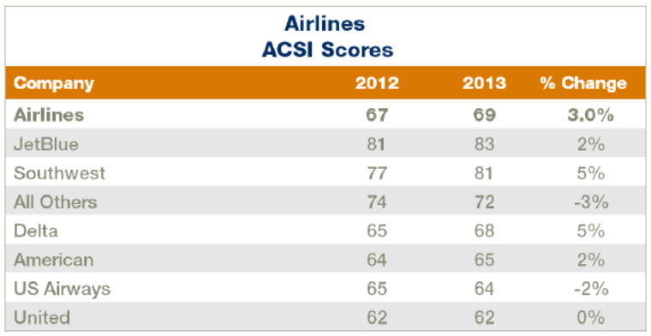Select the American row label
The height and width of the screenshot is (336, 651).
(54, 260)
